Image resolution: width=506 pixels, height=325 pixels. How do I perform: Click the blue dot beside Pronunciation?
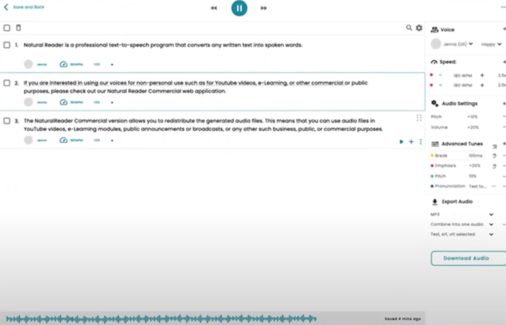tap(432, 186)
